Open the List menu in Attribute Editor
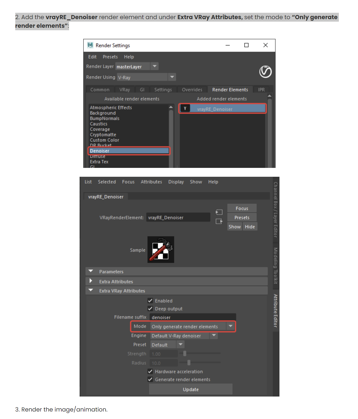Screen dimensions: 358x419 tap(88, 182)
